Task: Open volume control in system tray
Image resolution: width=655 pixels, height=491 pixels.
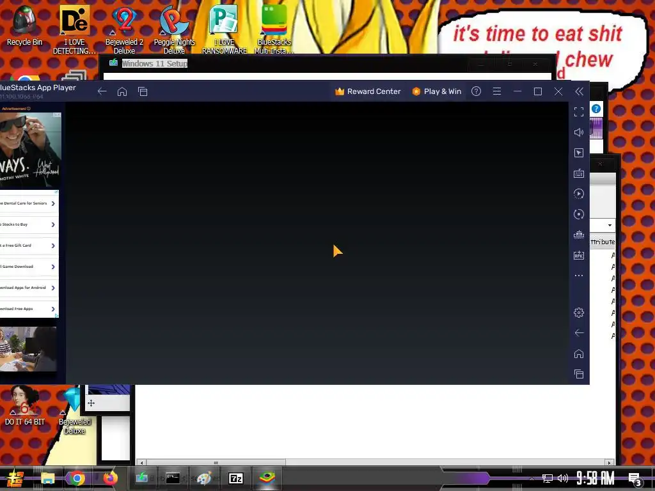Action: tap(563, 478)
